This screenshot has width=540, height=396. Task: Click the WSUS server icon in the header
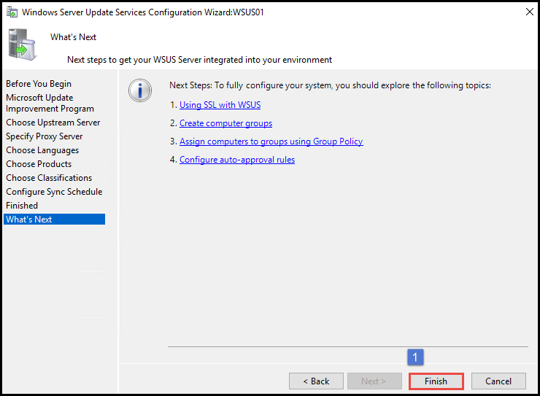pos(21,43)
